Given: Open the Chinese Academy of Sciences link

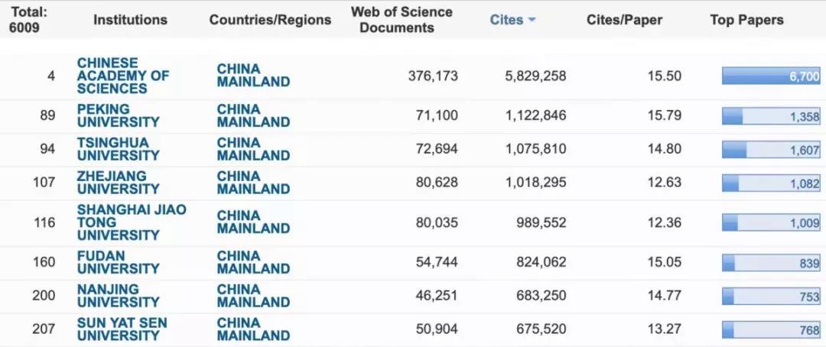Looking at the screenshot, I should tap(123, 76).
